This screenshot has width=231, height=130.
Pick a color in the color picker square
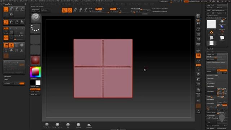[35, 72]
